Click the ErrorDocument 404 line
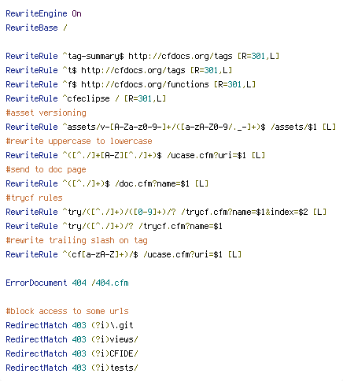 click(67, 283)
